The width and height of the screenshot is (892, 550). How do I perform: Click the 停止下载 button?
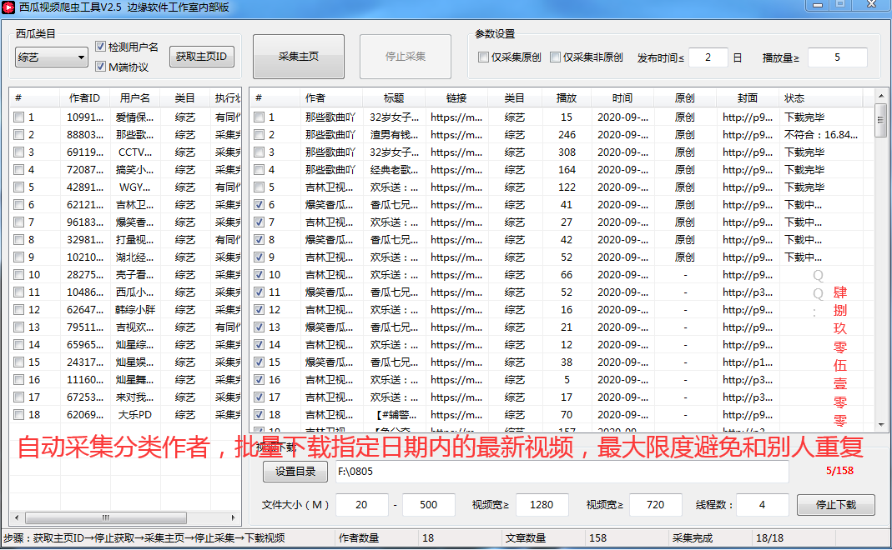(836, 504)
